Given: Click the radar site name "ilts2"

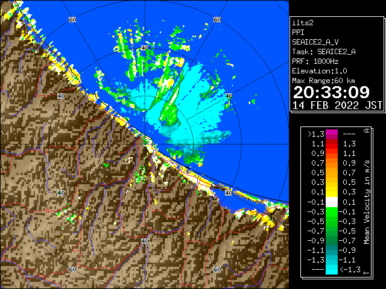Looking at the screenshot, I should tap(303, 23).
